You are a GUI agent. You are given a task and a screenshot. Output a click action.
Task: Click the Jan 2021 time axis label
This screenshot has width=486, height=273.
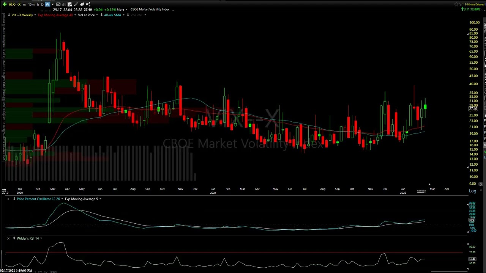click(x=213, y=191)
